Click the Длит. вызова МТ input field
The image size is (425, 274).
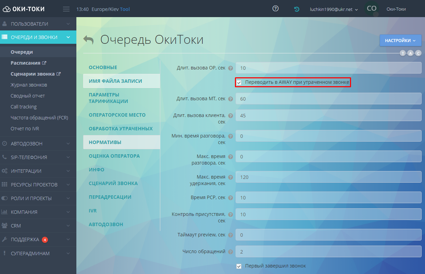pyautogui.click(x=328, y=99)
